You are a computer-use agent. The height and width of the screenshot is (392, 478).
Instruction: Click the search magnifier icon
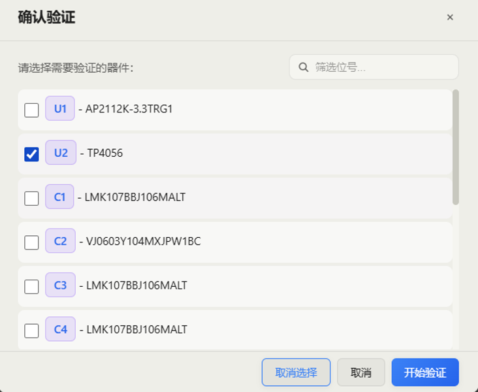click(x=304, y=67)
